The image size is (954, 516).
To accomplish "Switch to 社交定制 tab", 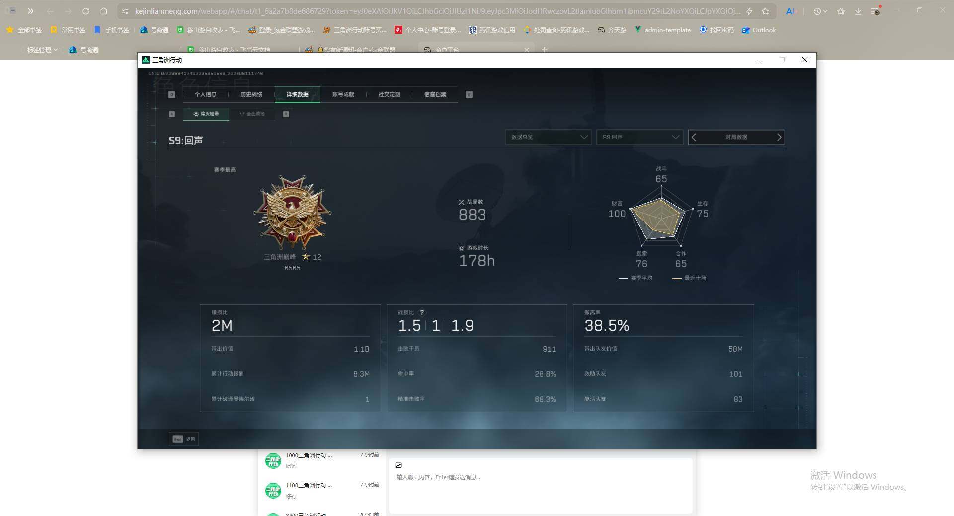I will (x=389, y=94).
